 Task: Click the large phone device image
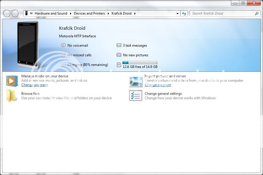(x=28, y=45)
